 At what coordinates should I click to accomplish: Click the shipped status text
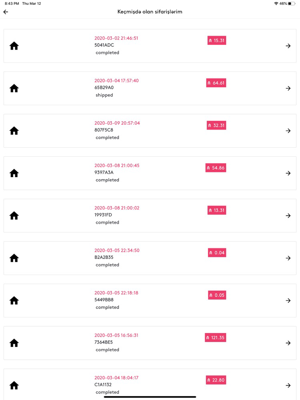pos(104,95)
